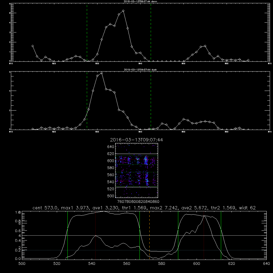273x273 pixels.
Task: Pick the right green dashed line in dusk plot
Action: pos(151,100)
